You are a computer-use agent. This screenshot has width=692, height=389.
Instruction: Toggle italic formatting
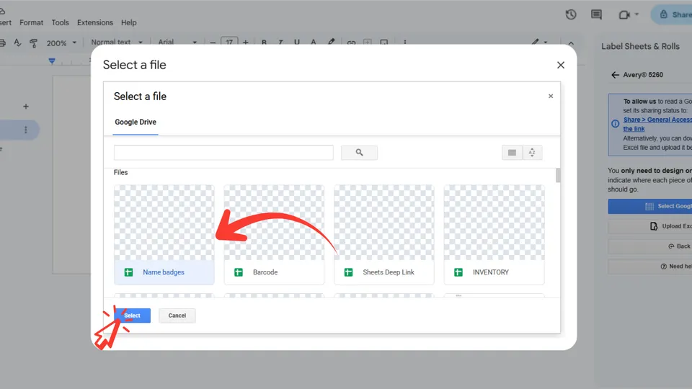280,43
